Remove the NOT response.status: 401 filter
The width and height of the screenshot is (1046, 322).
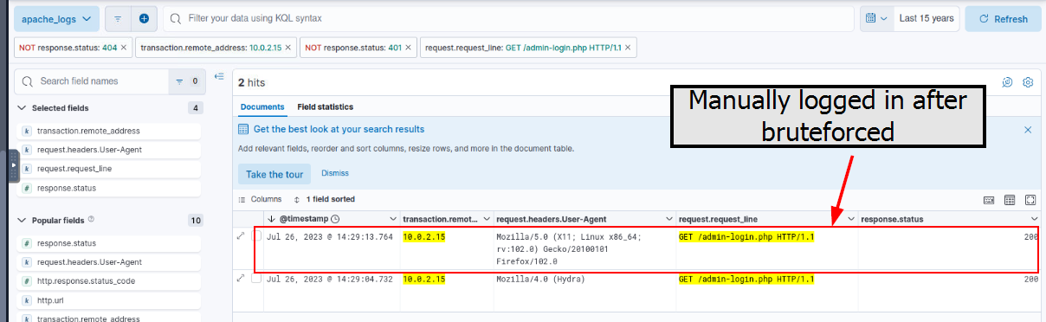pyautogui.click(x=409, y=48)
